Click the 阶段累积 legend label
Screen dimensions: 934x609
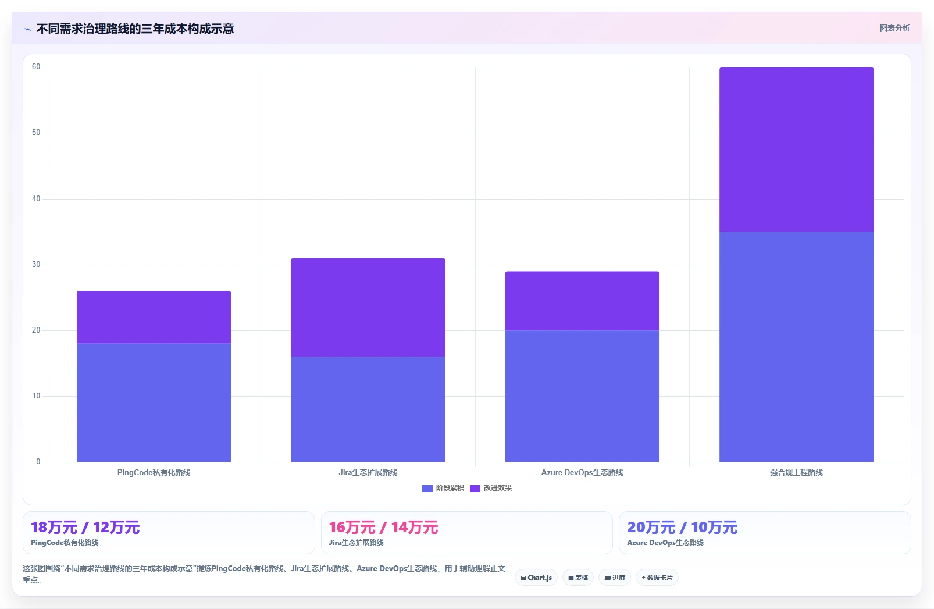(x=450, y=488)
